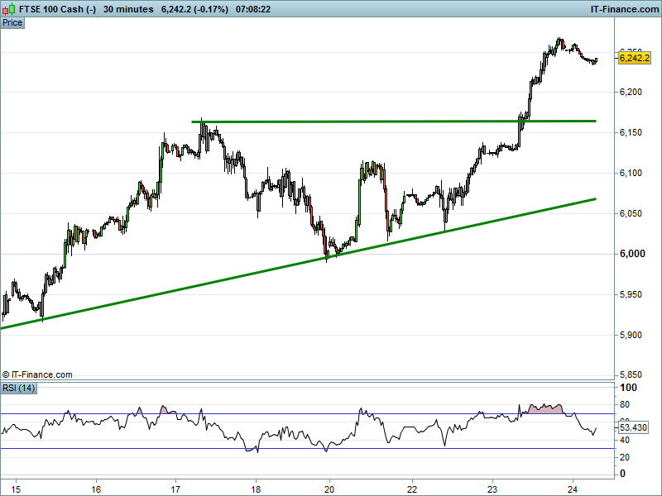Click the yellow 6,242.2 current price tag
The image size is (662, 496).
point(633,57)
